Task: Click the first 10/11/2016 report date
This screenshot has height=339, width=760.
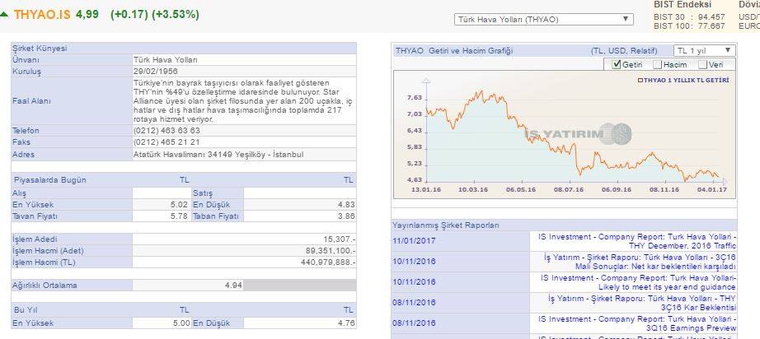Action: tap(414, 262)
